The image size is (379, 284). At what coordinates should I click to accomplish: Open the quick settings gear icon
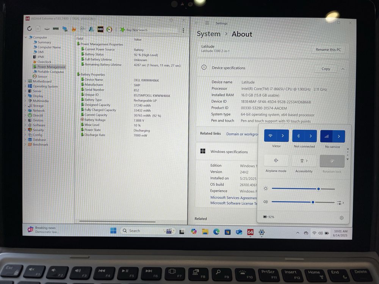coord(341,218)
